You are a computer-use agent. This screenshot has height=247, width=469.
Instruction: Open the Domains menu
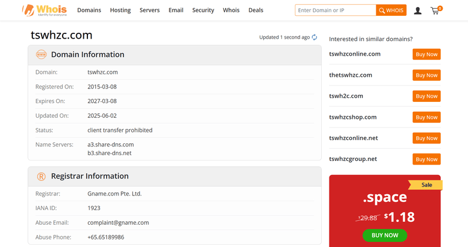tap(89, 10)
